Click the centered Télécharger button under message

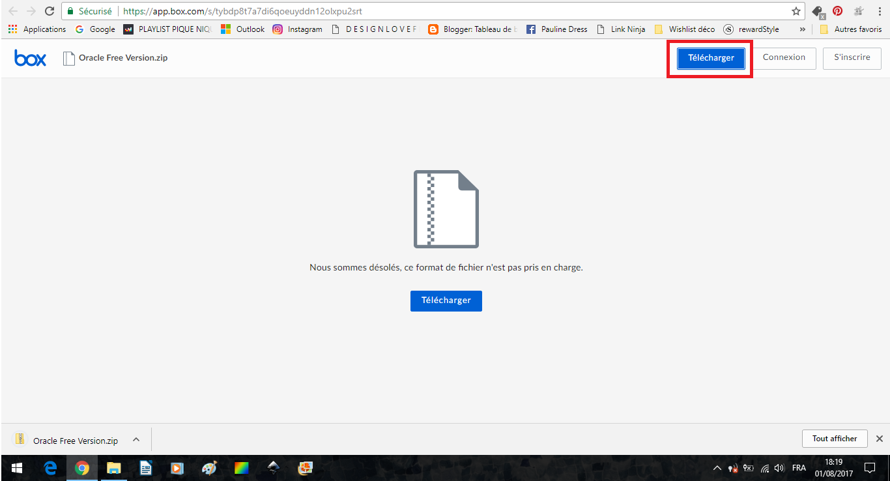coord(446,300)
